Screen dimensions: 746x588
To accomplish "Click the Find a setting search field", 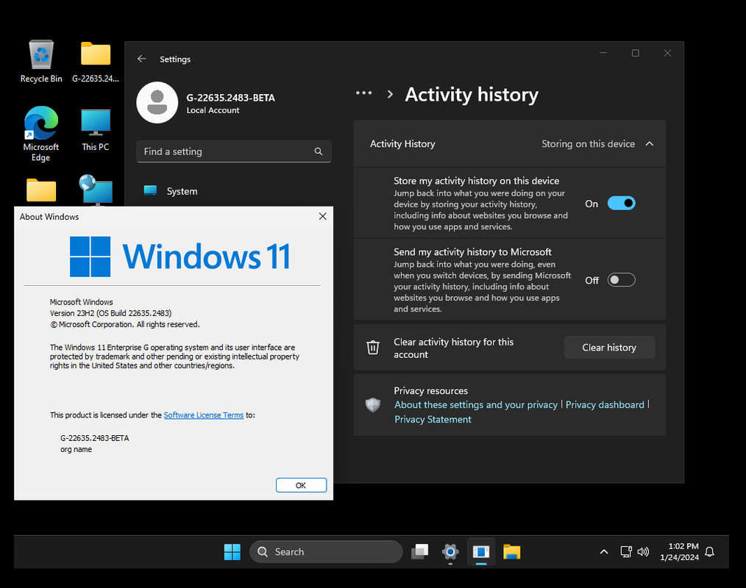I will (234, 151).
